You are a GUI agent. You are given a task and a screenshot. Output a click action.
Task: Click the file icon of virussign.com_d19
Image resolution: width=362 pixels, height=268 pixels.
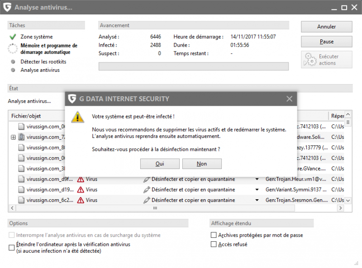click(21, 189)
